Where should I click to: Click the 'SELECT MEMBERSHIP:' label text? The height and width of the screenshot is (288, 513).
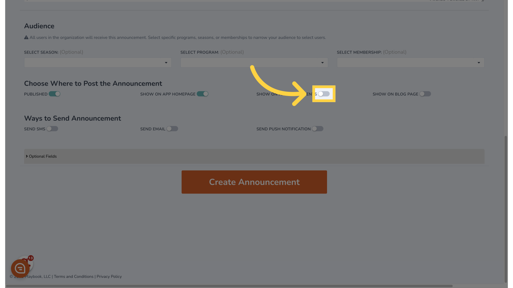[x=359, y=52]
